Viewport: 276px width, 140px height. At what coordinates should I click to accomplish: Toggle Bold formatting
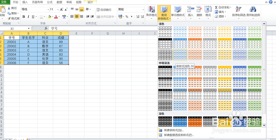[x=23, y=17]
